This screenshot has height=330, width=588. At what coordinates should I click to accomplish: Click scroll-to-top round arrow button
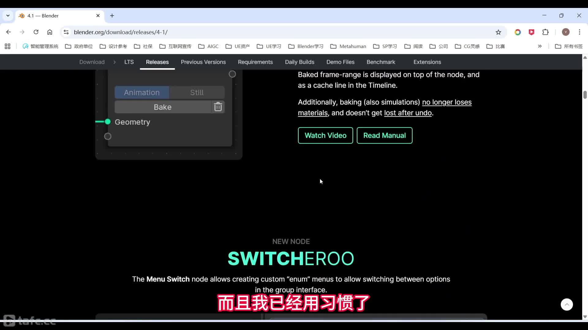tap(567, 304)
